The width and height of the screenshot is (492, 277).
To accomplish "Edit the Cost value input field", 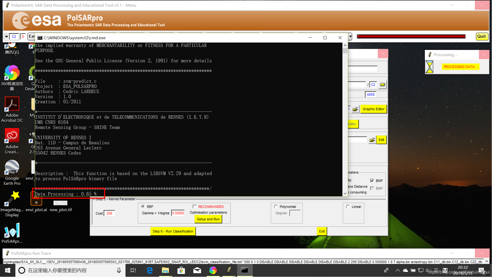I will 109,213.
